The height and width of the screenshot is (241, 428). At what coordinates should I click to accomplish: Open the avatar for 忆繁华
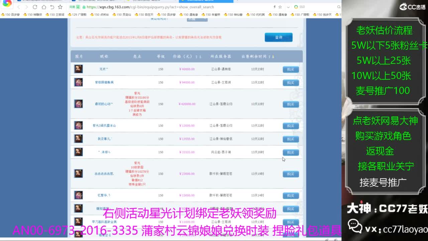click(79, 195)
